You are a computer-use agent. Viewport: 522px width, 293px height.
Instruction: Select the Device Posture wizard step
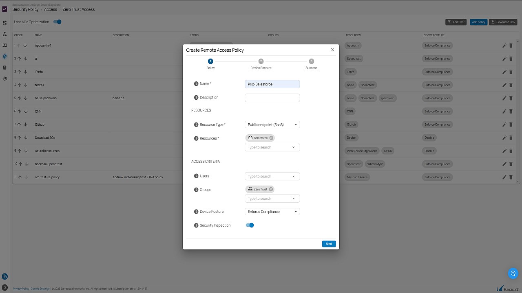[261, 64]
